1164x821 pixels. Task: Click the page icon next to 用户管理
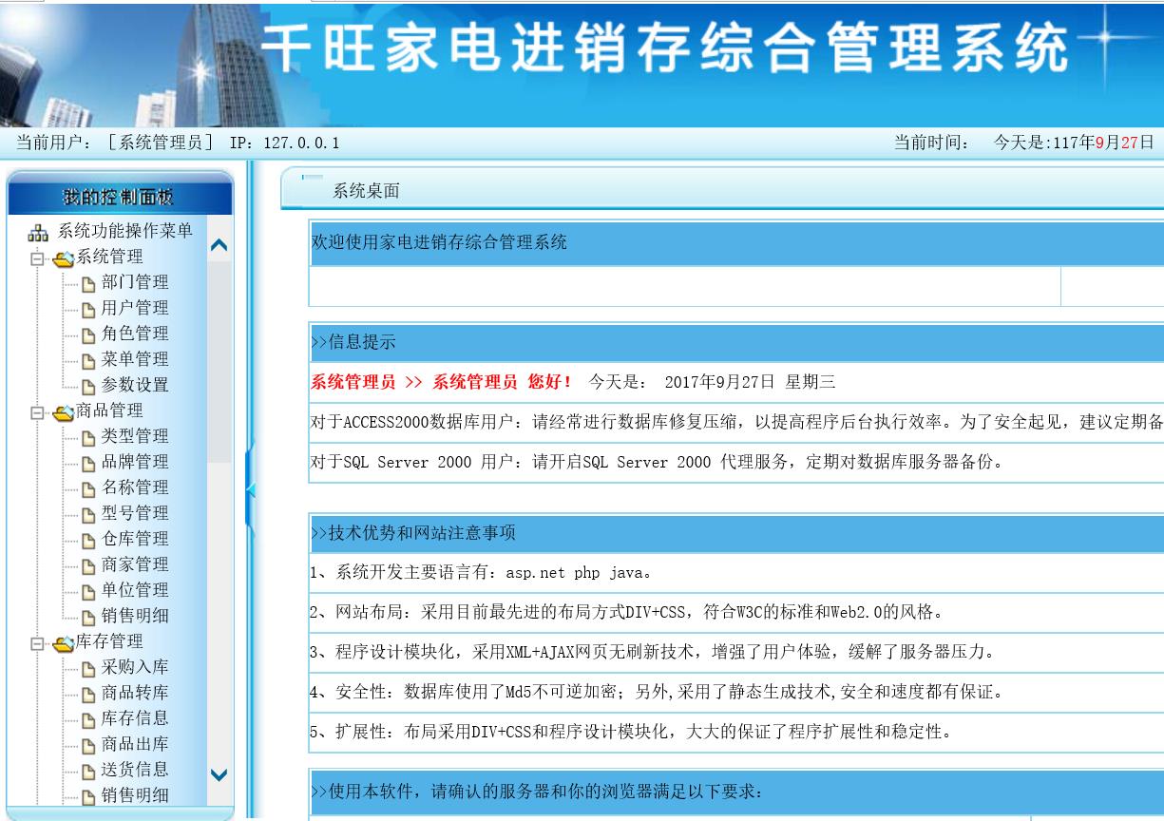88,309
